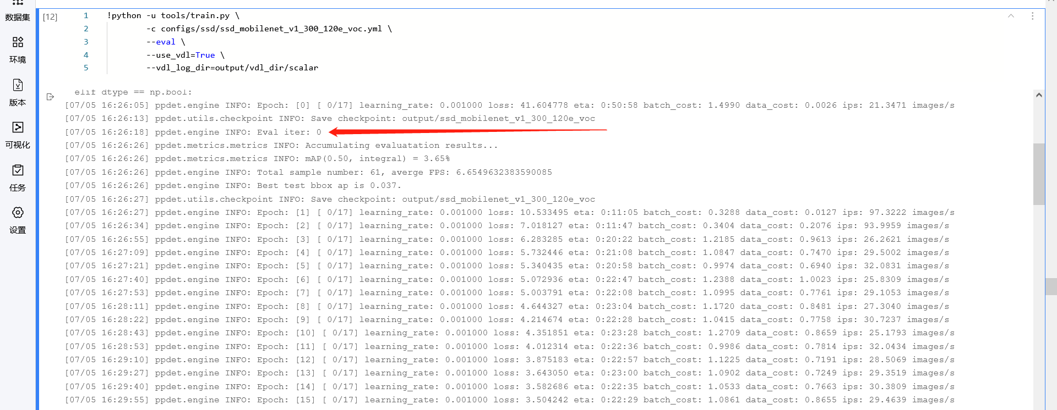Click line number 1 in the code gutter
Image resolution: width=1057 pixels, height=410 pixels.
(x=86, y=15)
